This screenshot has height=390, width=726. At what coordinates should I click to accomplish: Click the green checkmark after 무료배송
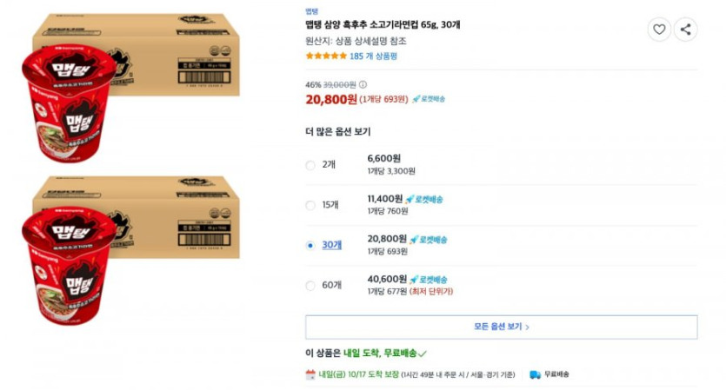point(423,354)
